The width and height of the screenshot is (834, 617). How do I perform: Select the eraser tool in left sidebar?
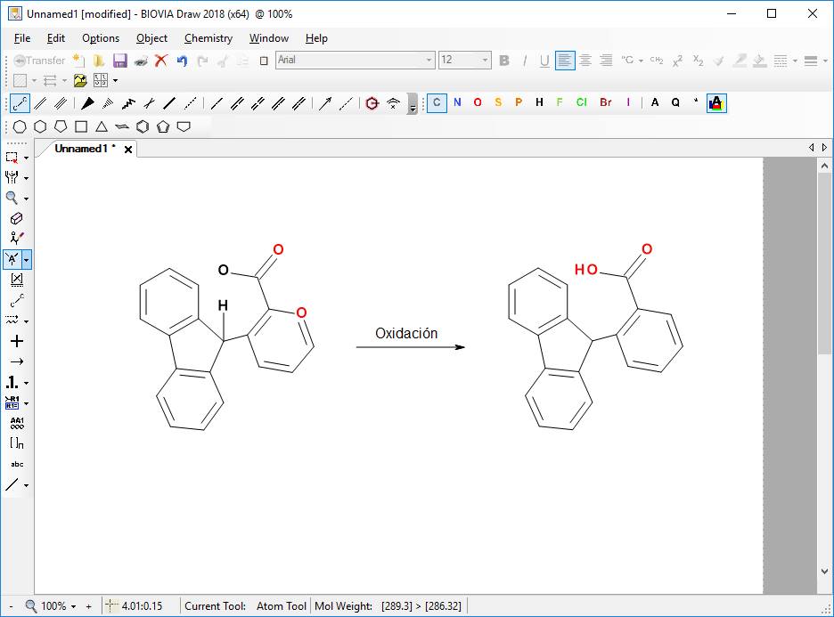(17, 218)
